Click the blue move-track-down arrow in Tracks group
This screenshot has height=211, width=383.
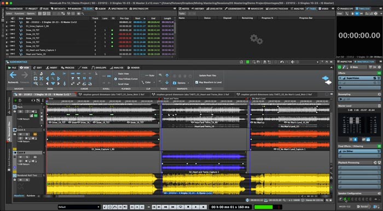pos(167,83)
